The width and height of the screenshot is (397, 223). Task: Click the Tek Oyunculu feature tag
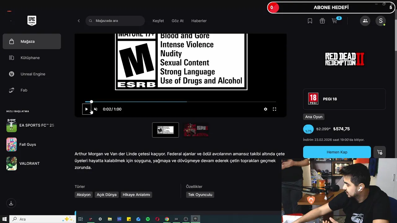coord(200,195)
